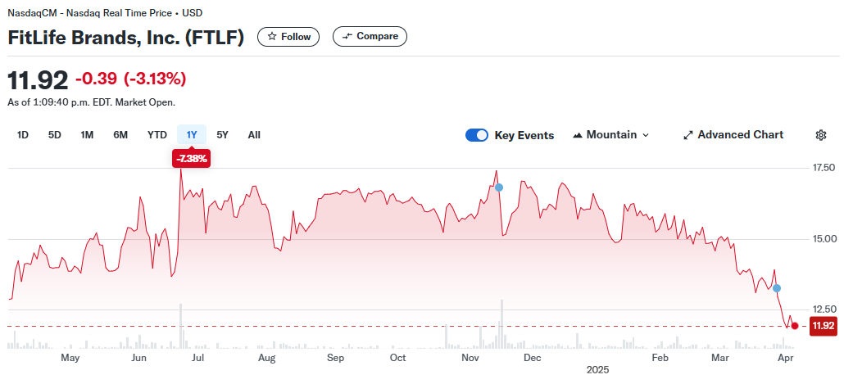The width and height of the screenshot is (844, 375).
Task: Open chart settings gear icon
Action: [x=821, y=135]
